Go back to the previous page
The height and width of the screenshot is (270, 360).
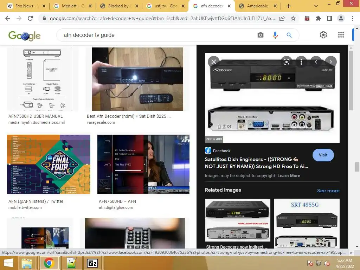(8, 18)
